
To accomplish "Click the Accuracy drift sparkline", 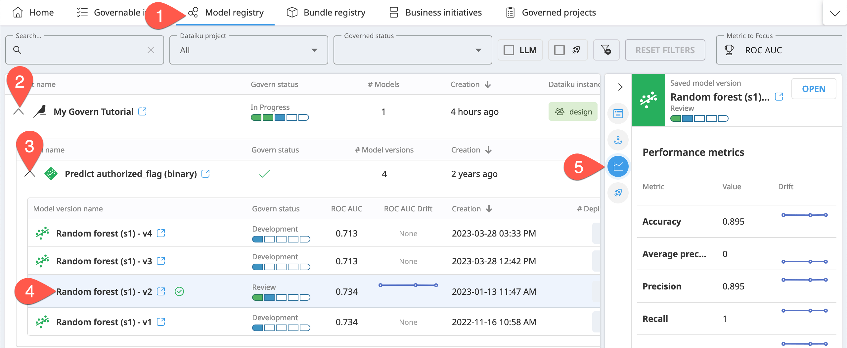I will tap(804, 215).
